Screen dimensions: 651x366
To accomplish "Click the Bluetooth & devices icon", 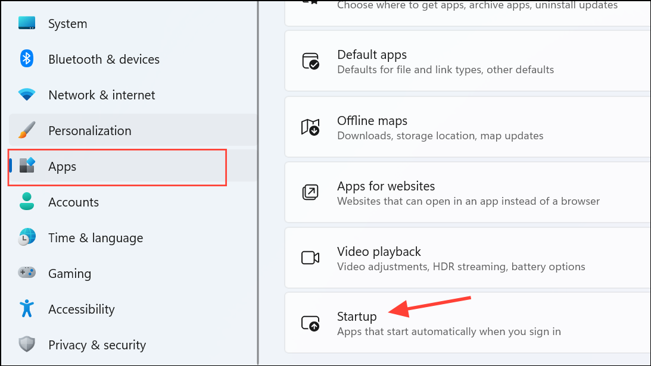I will pyautogui.click(x=26, y=59).
